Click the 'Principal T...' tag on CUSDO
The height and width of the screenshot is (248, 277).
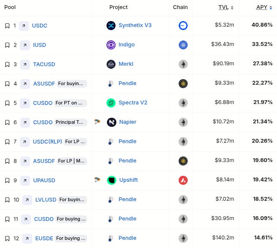point(71,122)
